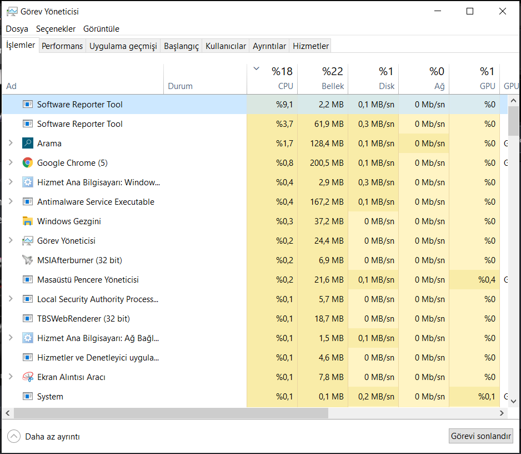This screenshot has height=454, width=521.
Task: Expand the Arama process group
Action: (x=11, y=143)
